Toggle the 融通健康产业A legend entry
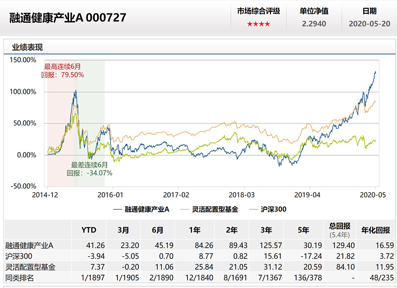 click(141, 209)
